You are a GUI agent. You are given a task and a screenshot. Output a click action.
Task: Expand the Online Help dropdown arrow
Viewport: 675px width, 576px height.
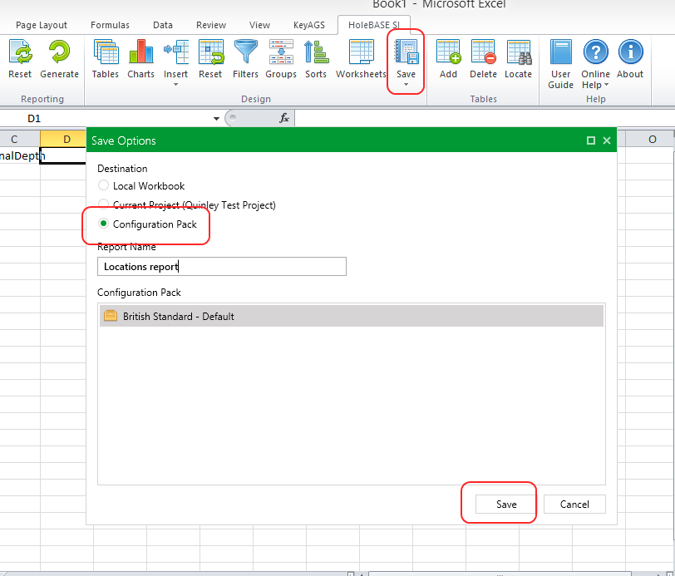pyautogui.click(x=607, y=85)
